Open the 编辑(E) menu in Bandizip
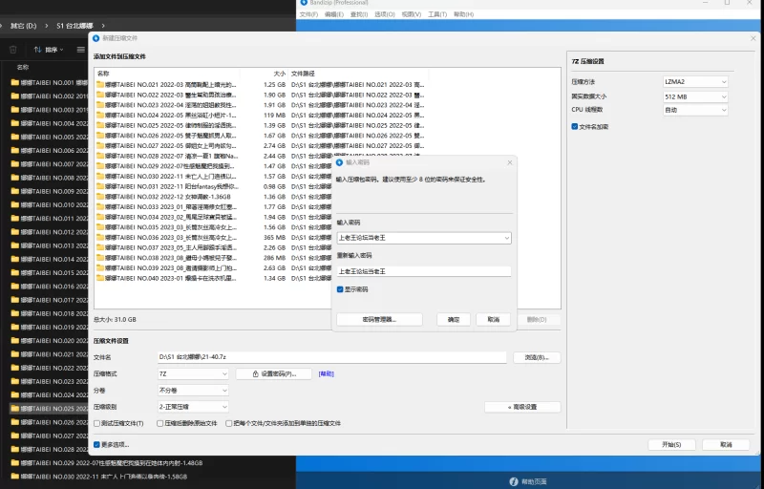 pos(333,14)
